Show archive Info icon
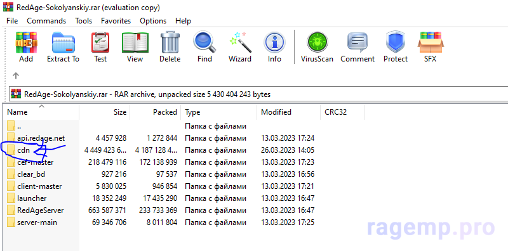The image size is (508, 251). [274, 47]
